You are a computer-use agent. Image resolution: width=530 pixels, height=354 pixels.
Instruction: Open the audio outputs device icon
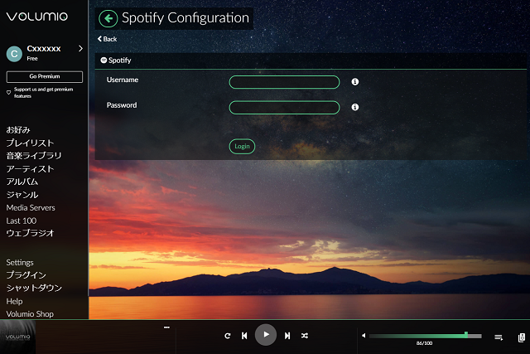click(522, 337)
